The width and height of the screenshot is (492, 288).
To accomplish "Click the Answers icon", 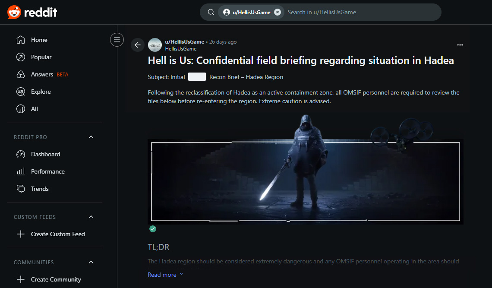I will click(21, 74).
